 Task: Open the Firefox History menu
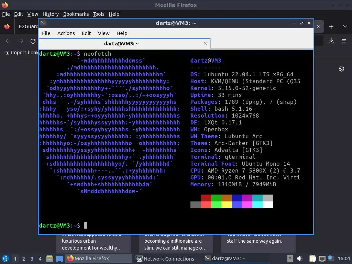click(51, 14)
